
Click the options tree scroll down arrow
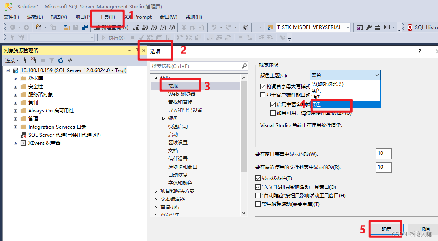244,213
